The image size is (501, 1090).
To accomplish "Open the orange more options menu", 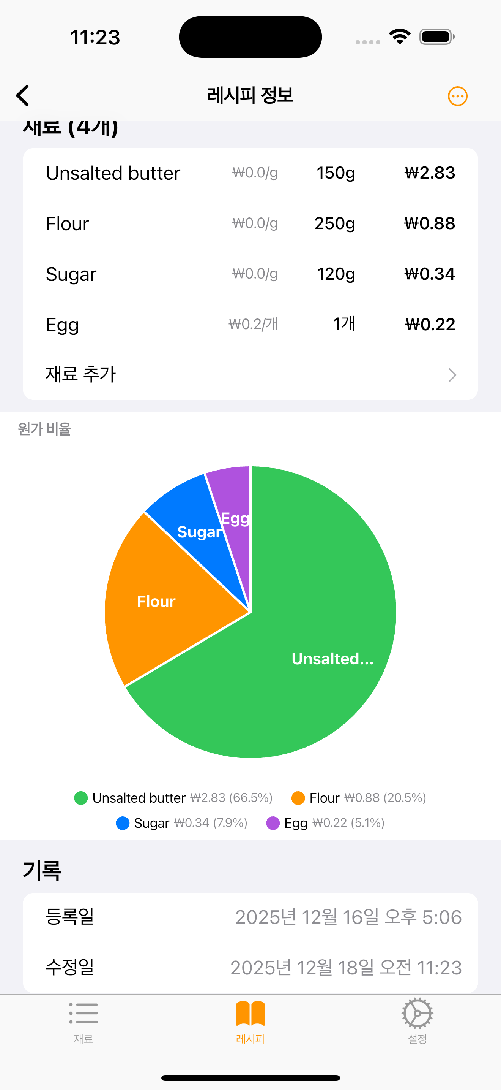I will pos(457,97).
